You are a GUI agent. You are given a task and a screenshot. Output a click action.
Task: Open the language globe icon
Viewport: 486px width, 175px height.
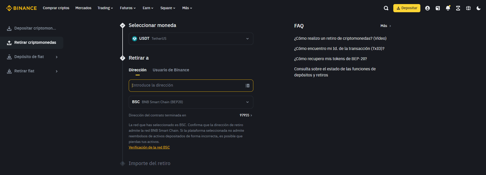[468, 8]
